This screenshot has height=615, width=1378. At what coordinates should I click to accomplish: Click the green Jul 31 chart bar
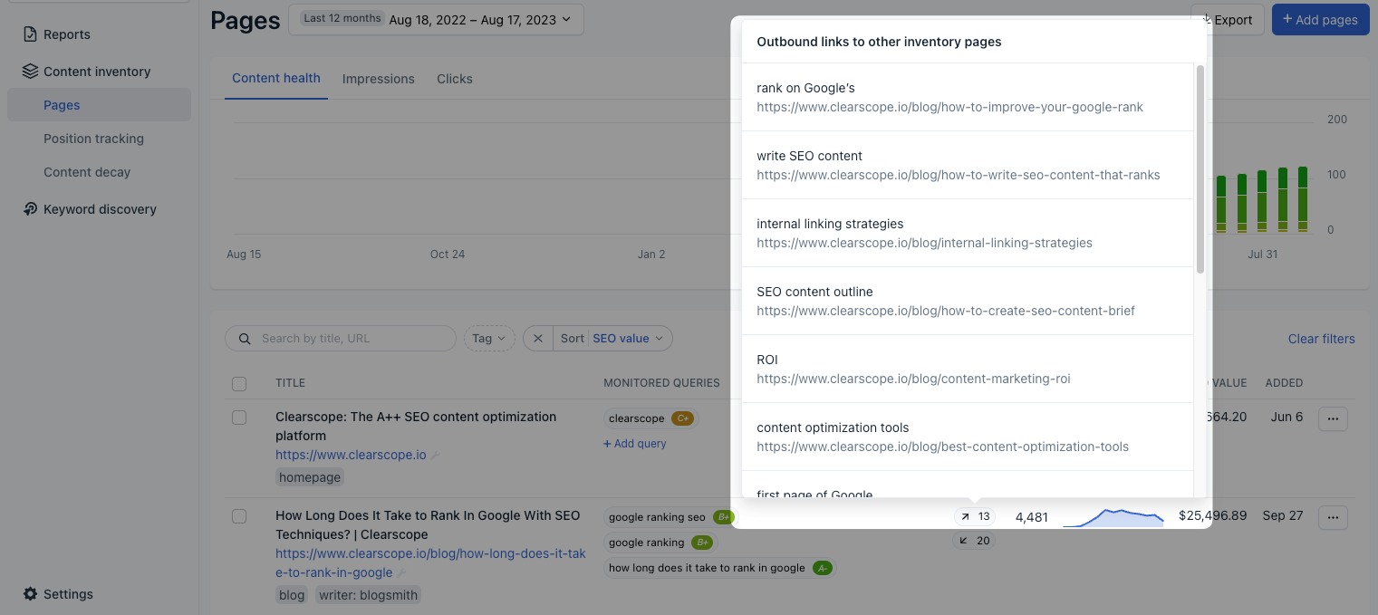point(1263,202)
